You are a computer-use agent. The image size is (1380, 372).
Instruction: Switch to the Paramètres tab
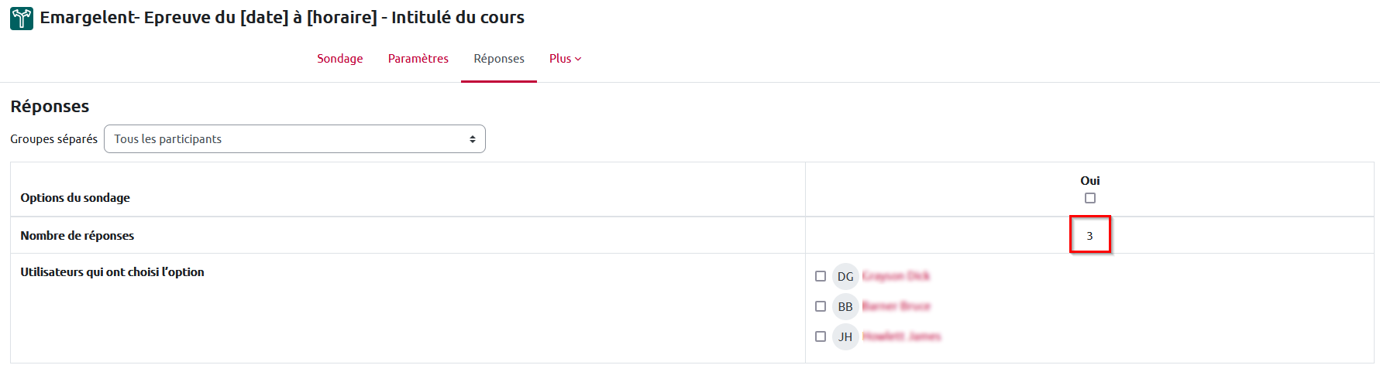pos(418,59)
